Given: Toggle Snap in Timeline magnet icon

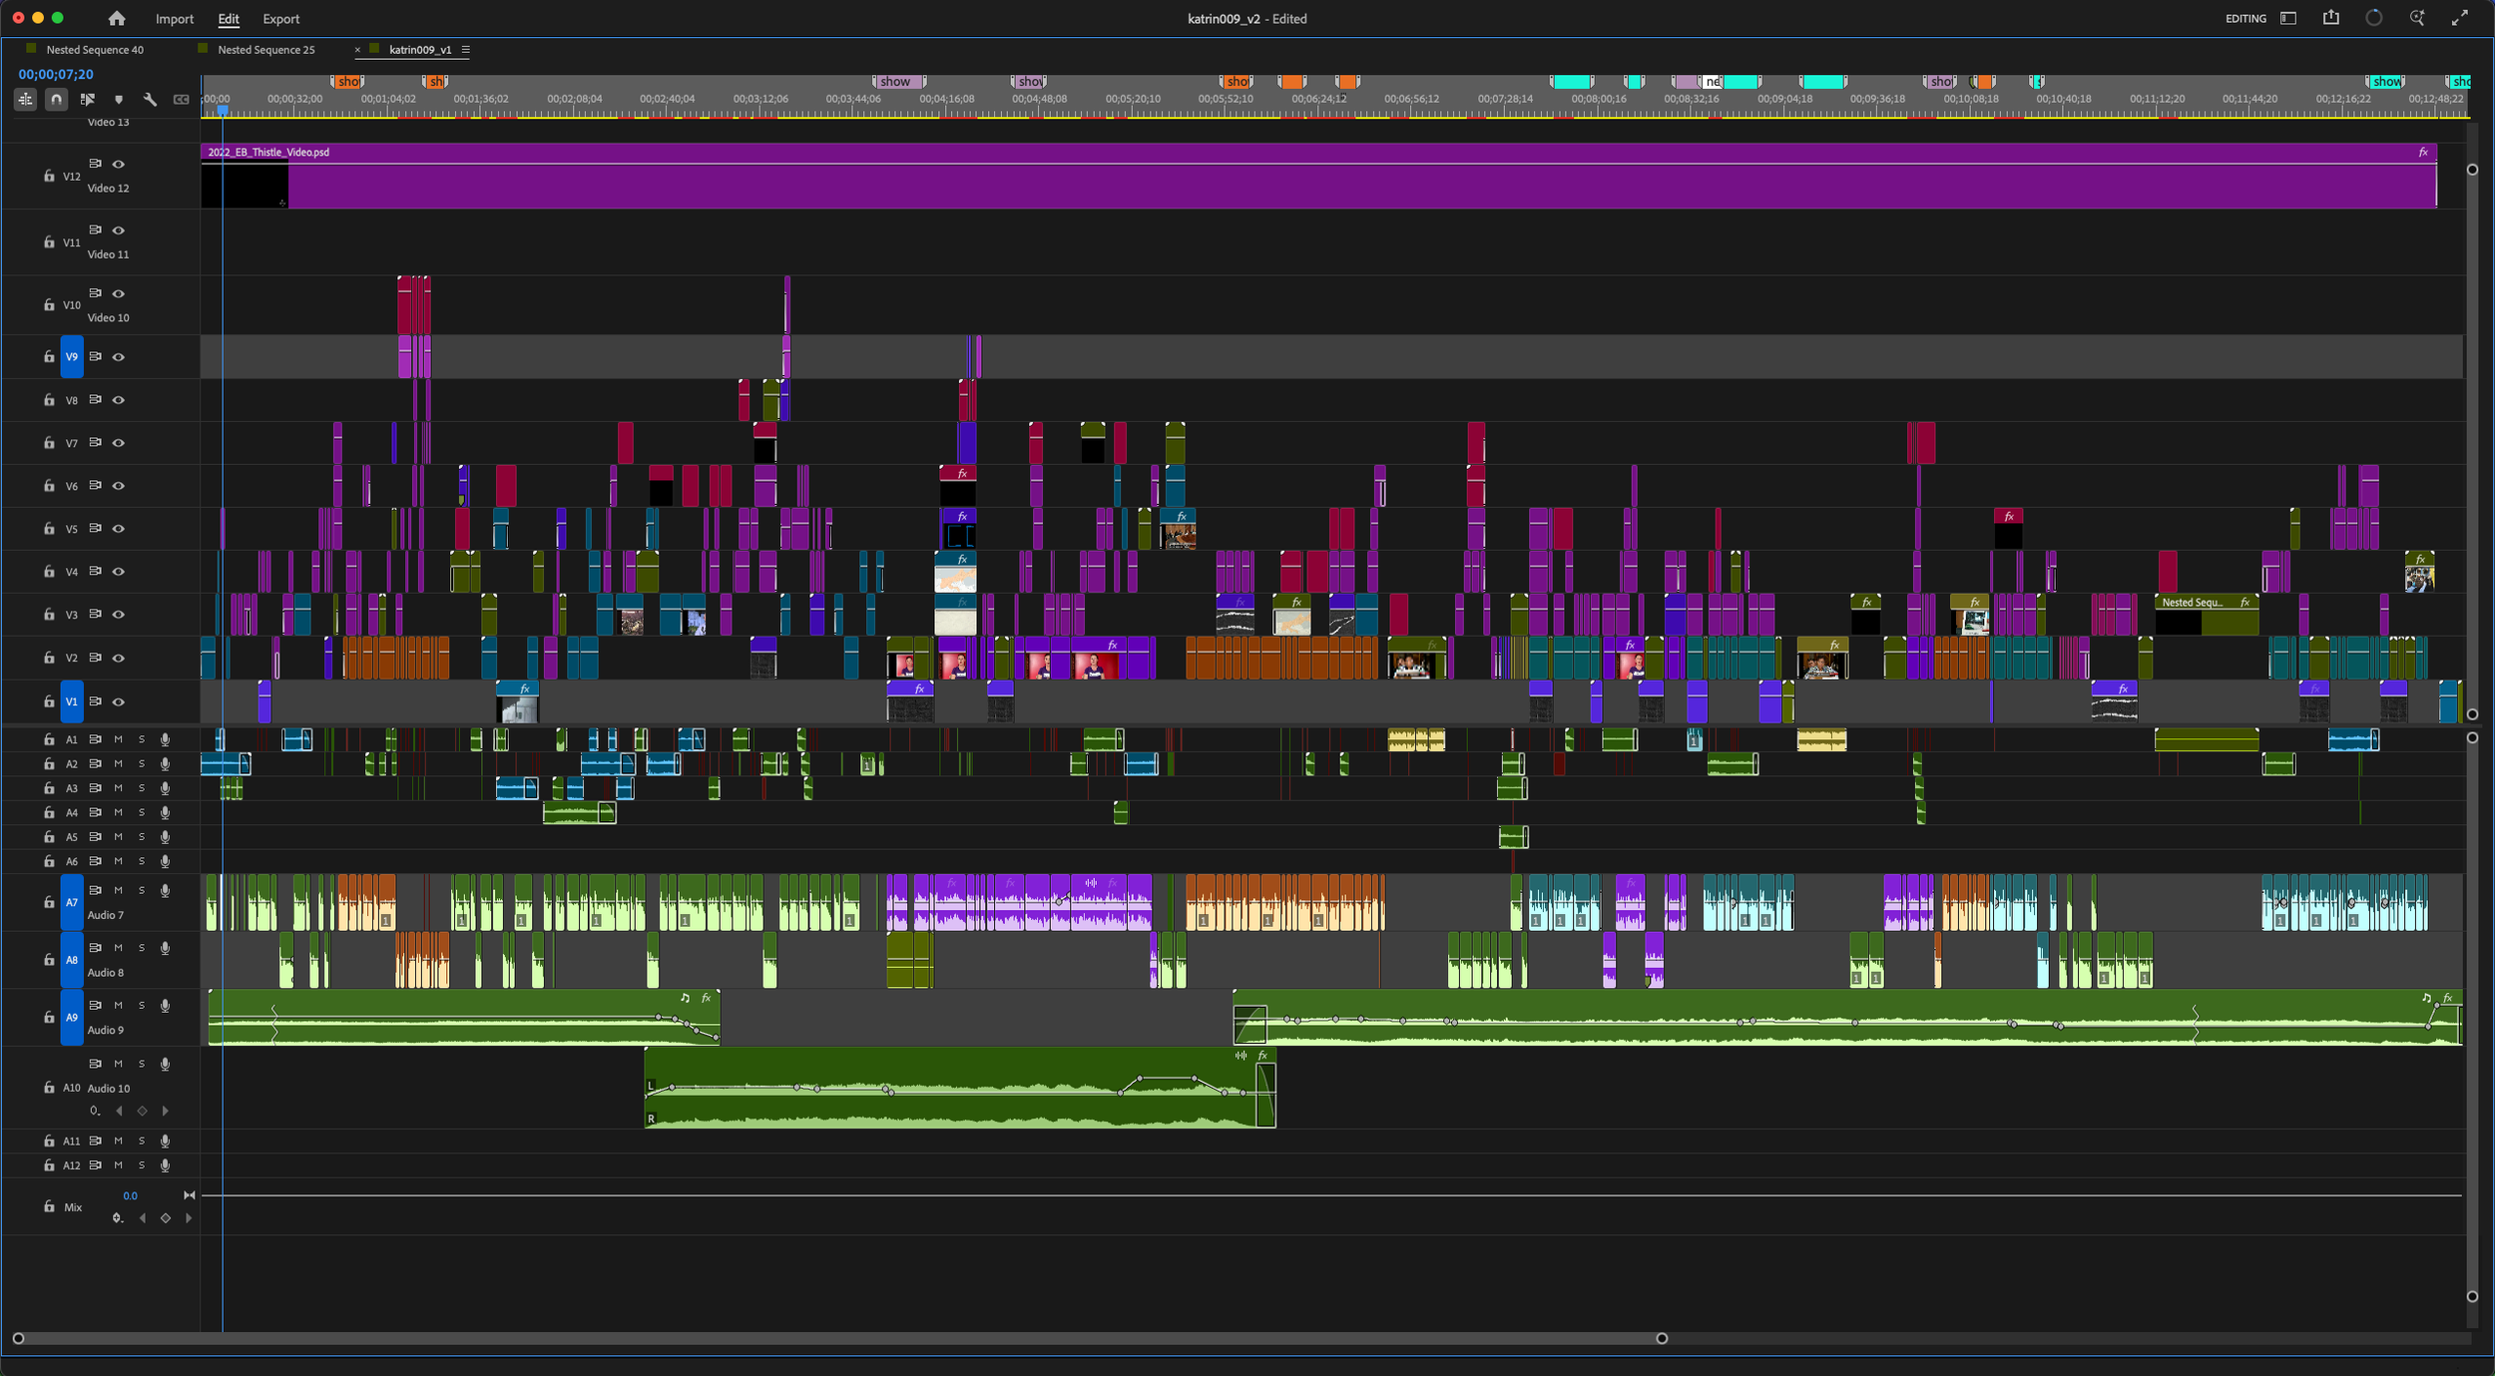Looking at the screenshot, I should pyautogui.click(x=56, y=99).
